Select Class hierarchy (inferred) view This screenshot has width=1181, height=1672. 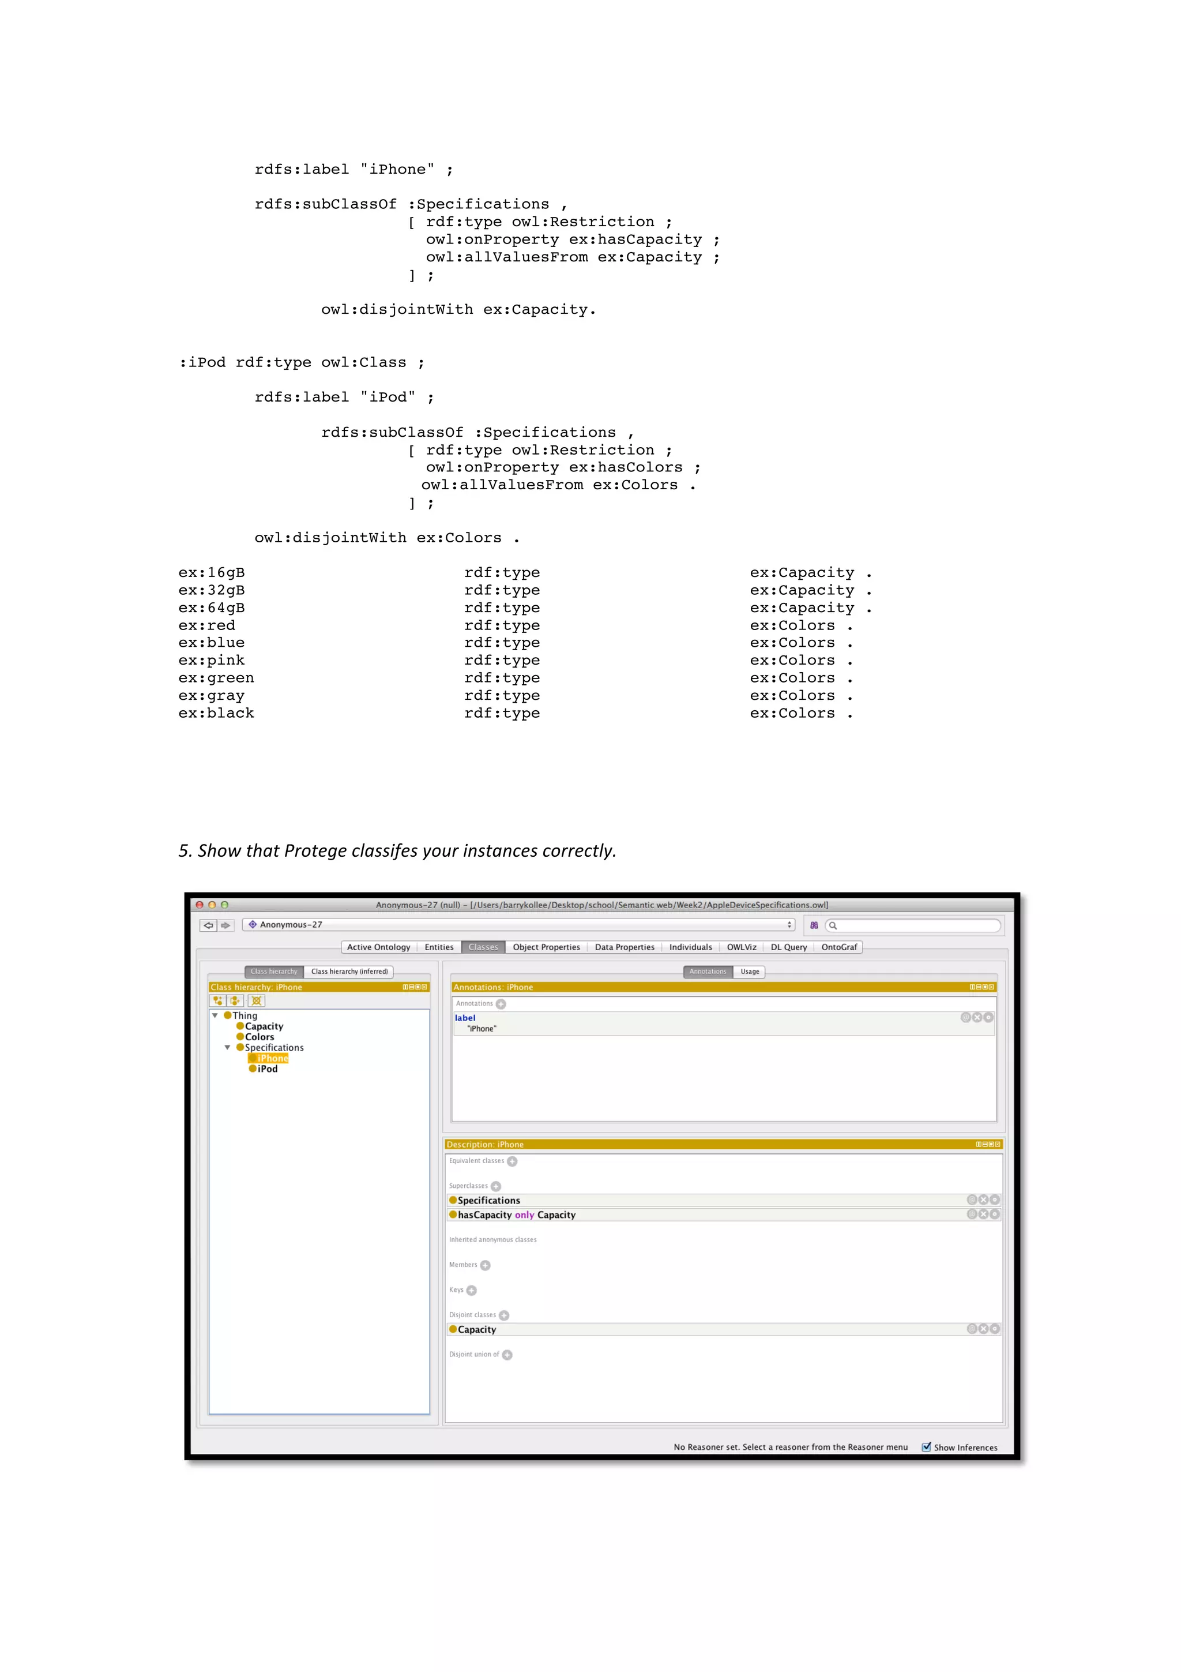pyautogui.click(x=349, y=972)
